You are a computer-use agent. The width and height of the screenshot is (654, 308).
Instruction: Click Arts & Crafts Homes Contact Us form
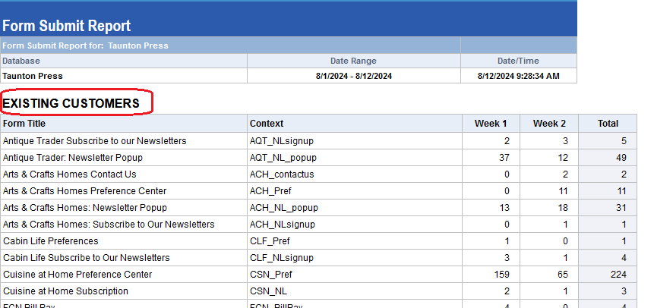(70, 174)
